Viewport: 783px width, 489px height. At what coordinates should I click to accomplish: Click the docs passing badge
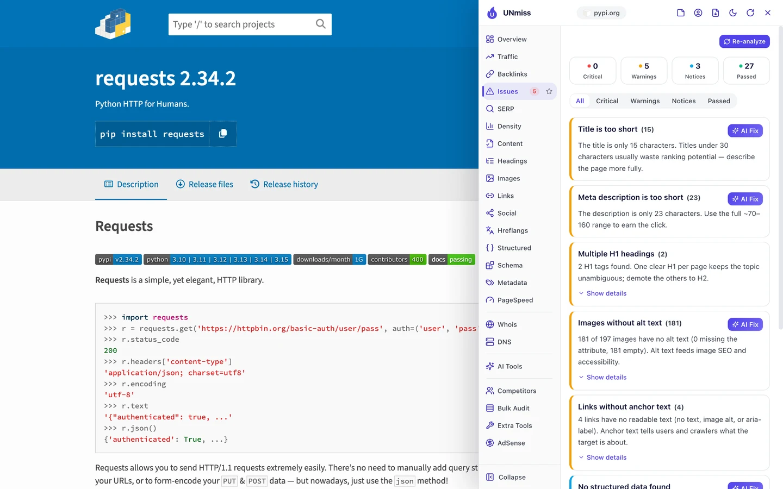coord(452,260)
